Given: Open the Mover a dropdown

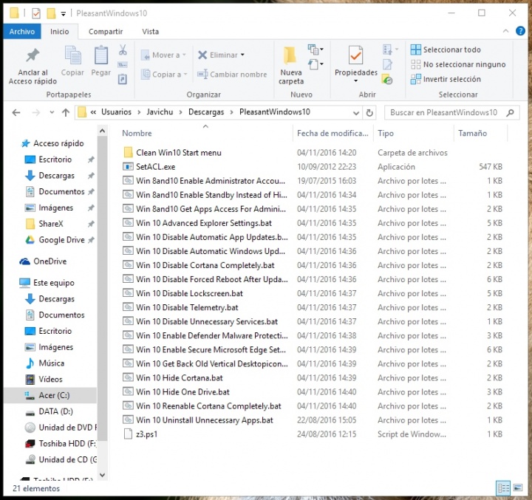Looking at the screenshot, I should click(163, 55).
